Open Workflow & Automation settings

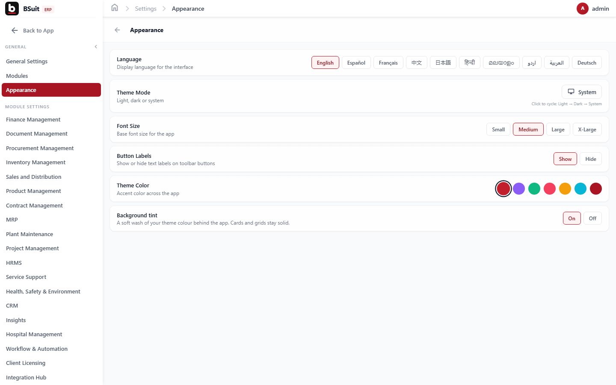(51, 349)
